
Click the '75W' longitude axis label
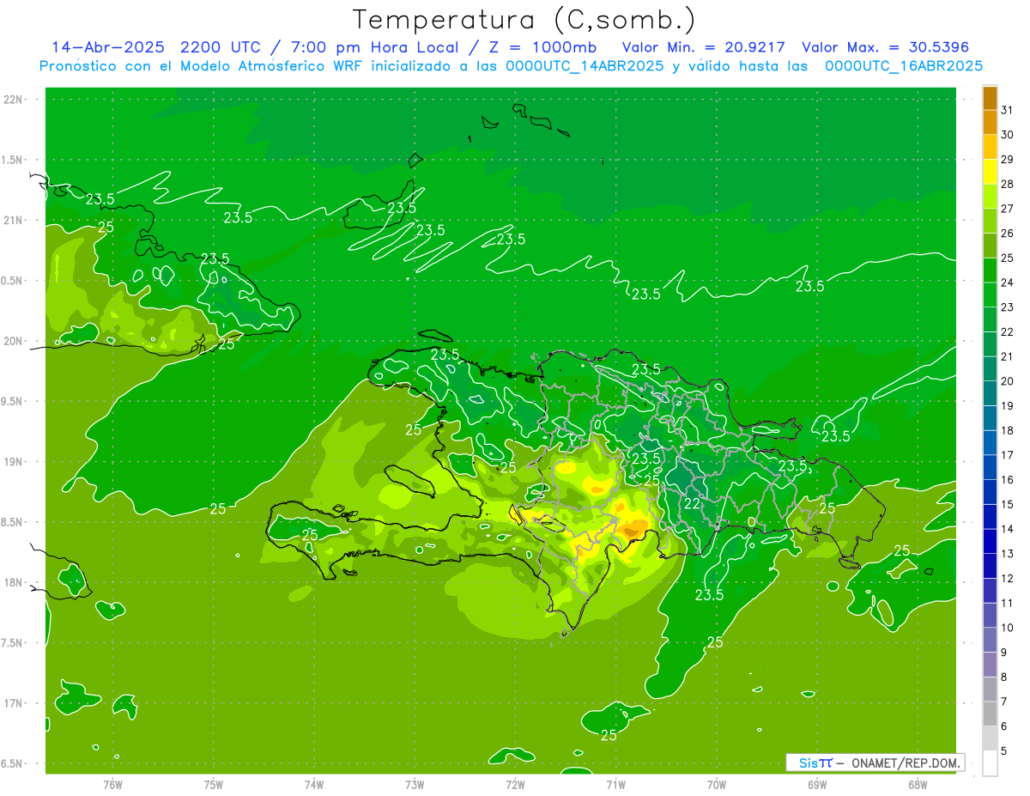point(213,785)
